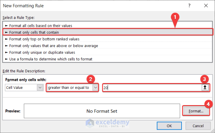
Task: Click the Help question mark icon
Action: click(x=189, y=6)
